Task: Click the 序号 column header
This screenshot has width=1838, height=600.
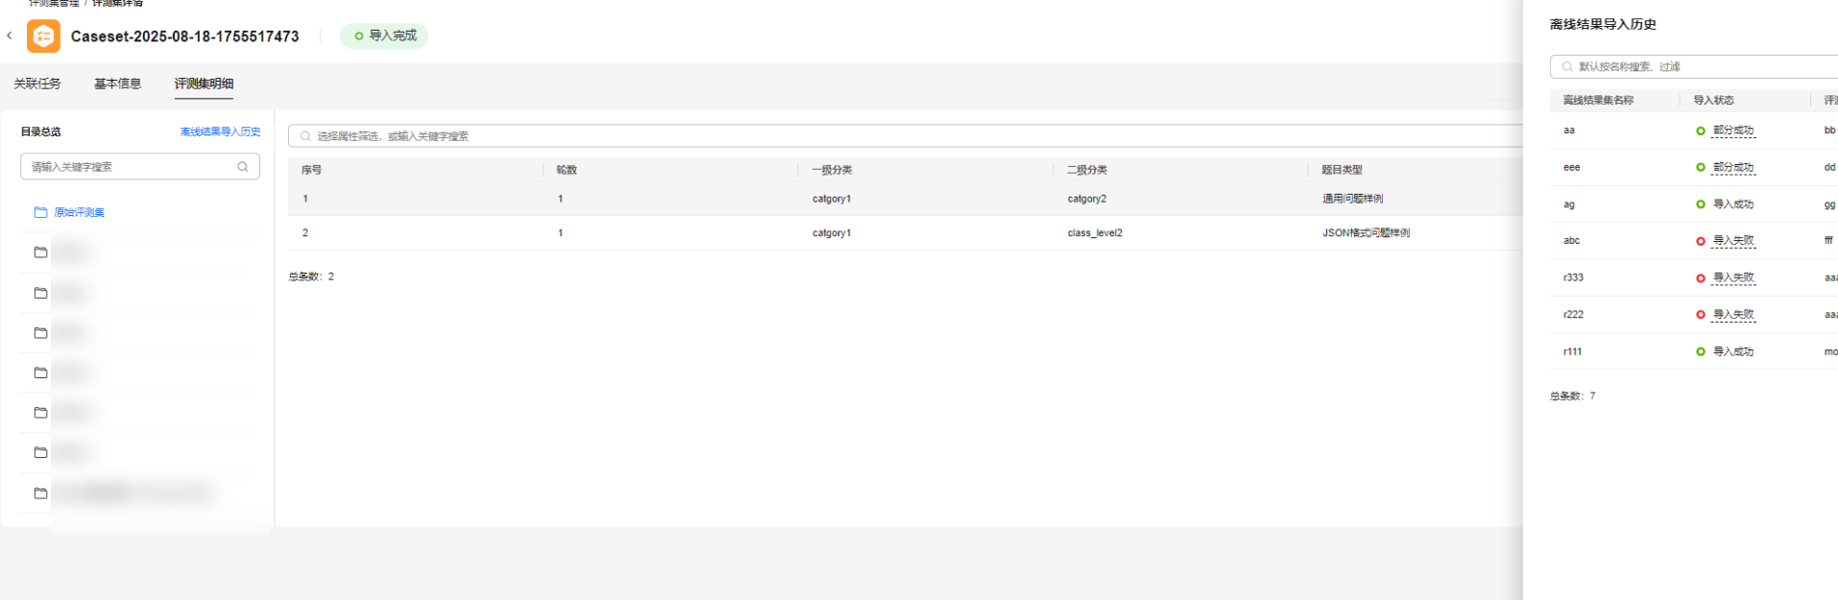Action: [311, 170]
